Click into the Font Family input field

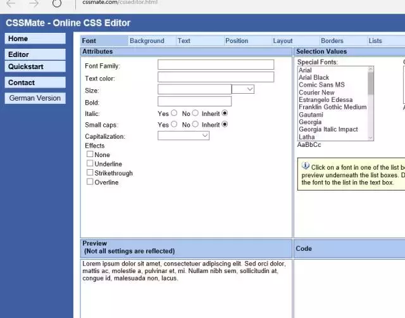pos(216,65)
